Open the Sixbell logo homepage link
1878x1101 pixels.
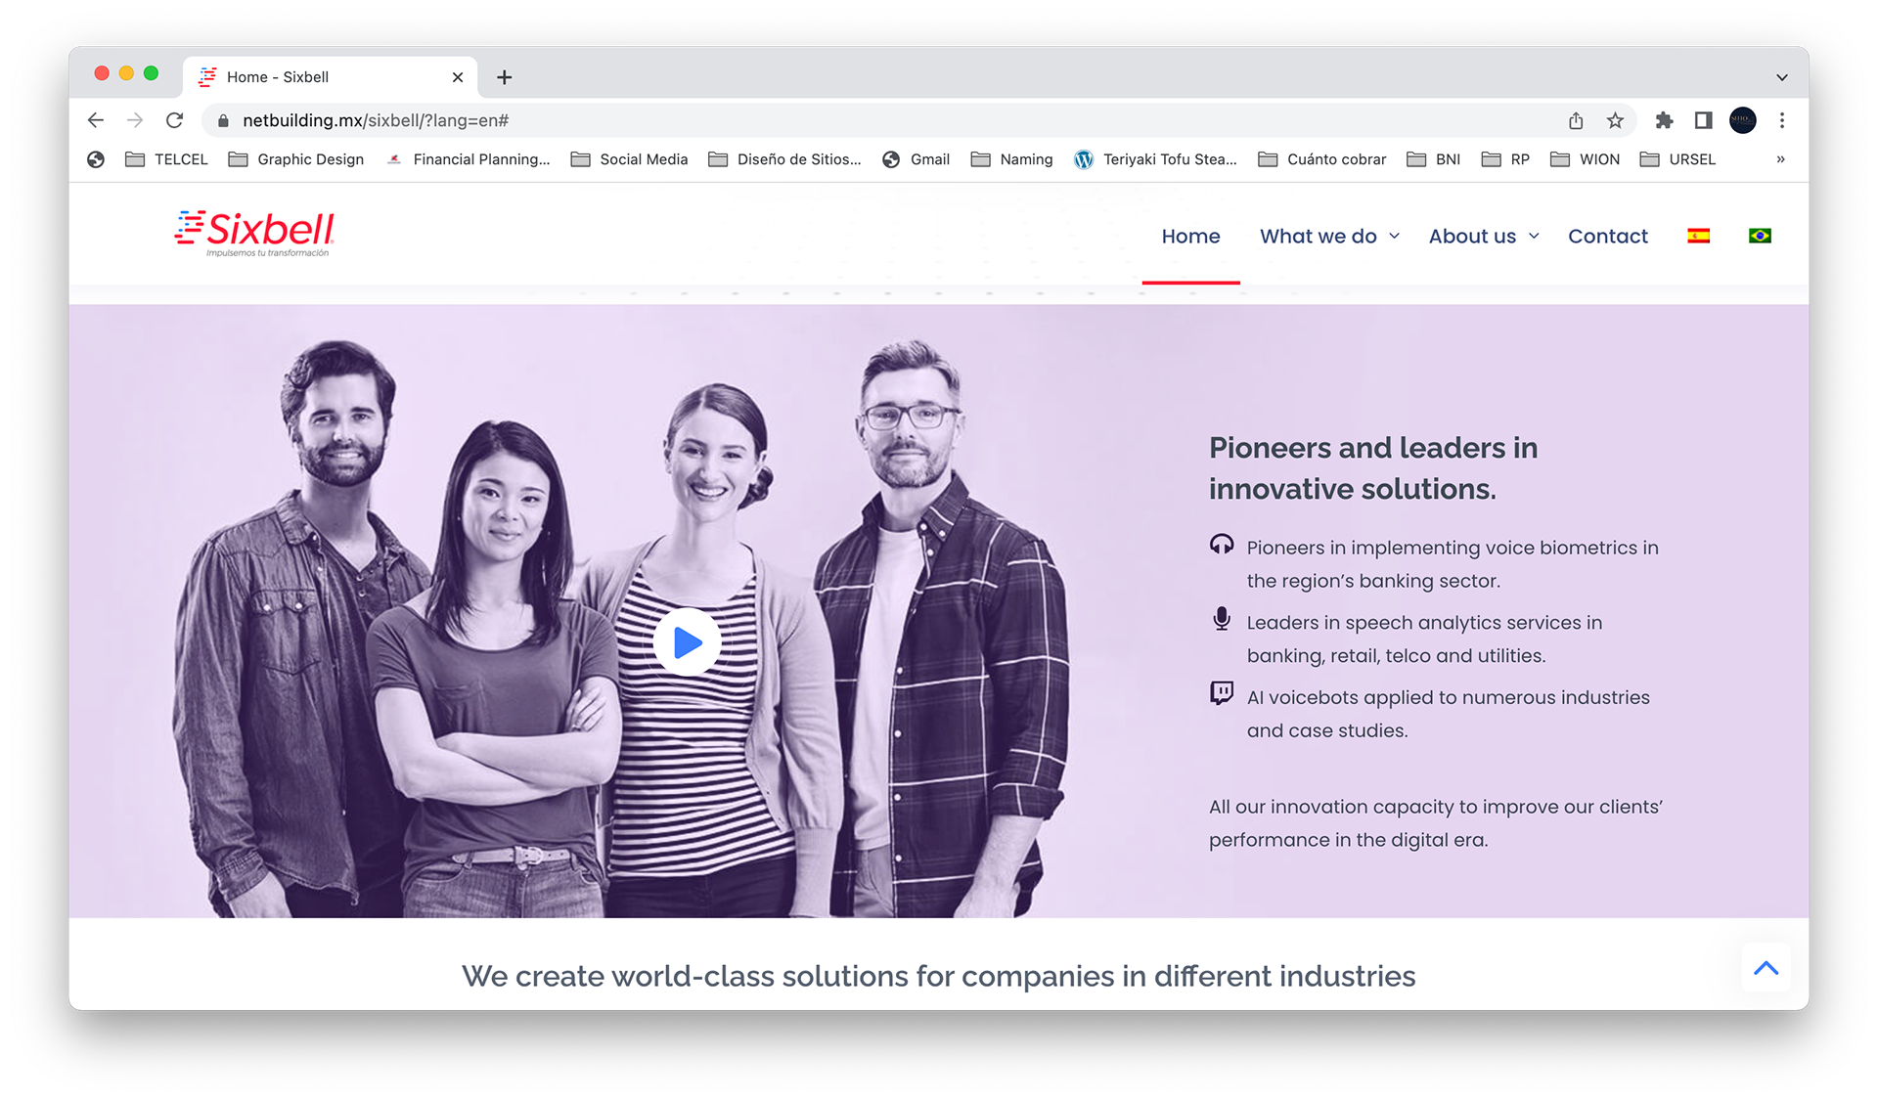point(255,234)
